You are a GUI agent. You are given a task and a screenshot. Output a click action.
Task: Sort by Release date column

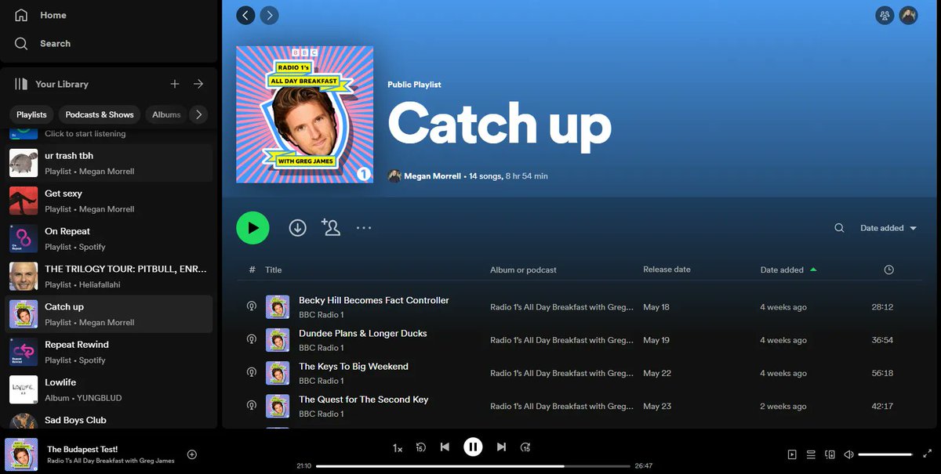(x=667, y=270)
